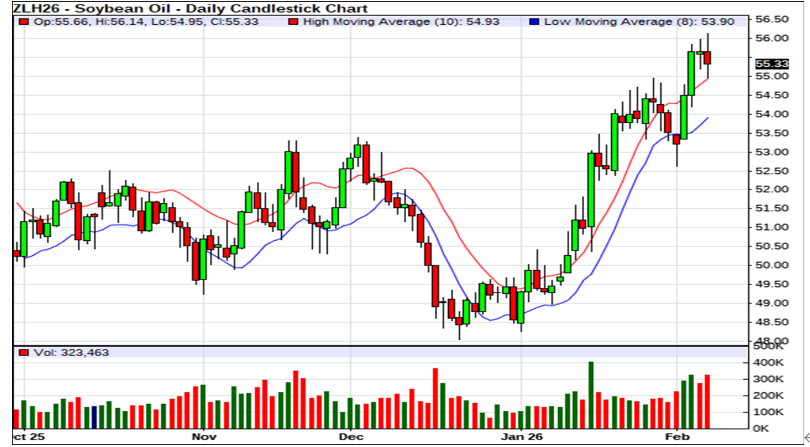The height and width of the screenshot is (447, 810).
Task: Click the 48.50 price axis label
Action: [x=771, y=323]
